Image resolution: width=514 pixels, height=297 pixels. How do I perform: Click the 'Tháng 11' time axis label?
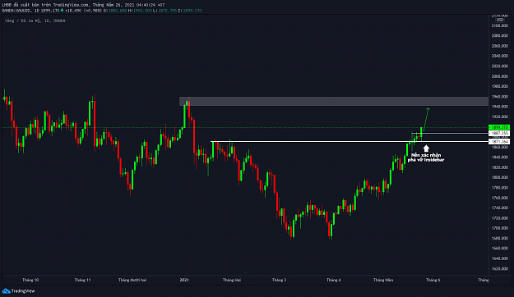click(x=82, y=280)
